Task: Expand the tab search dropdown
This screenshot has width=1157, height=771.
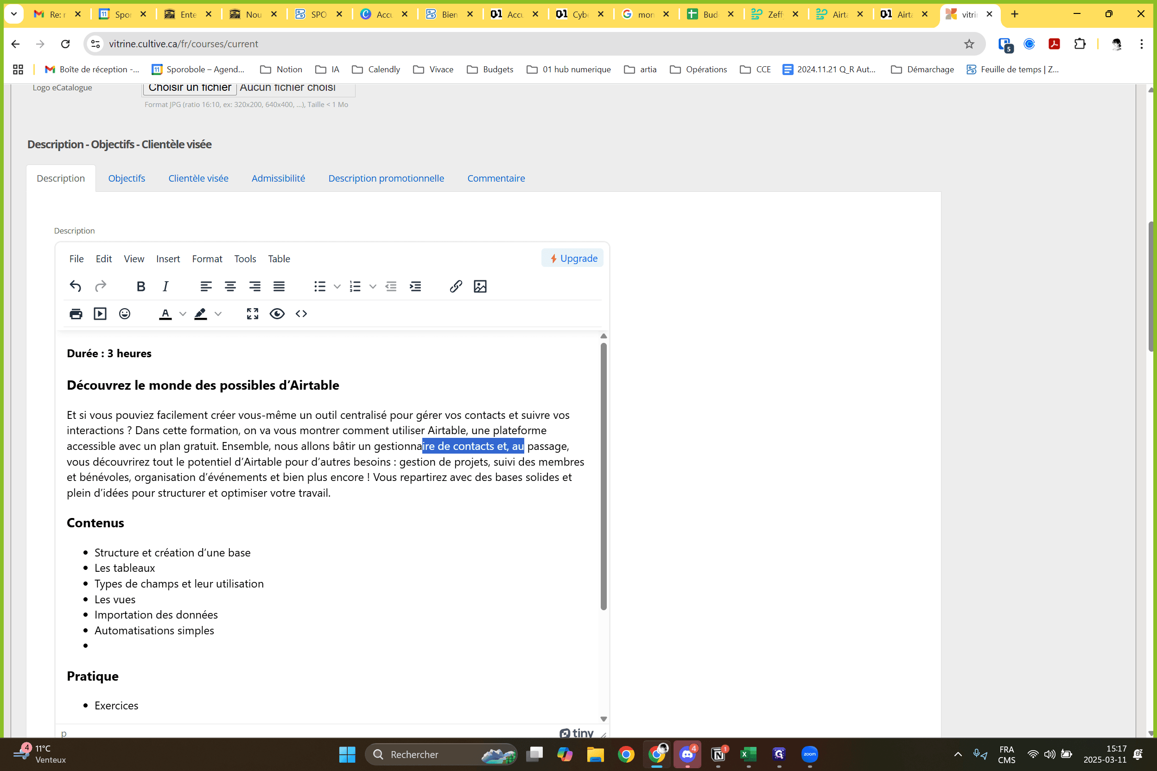Action: pos(14,14)
